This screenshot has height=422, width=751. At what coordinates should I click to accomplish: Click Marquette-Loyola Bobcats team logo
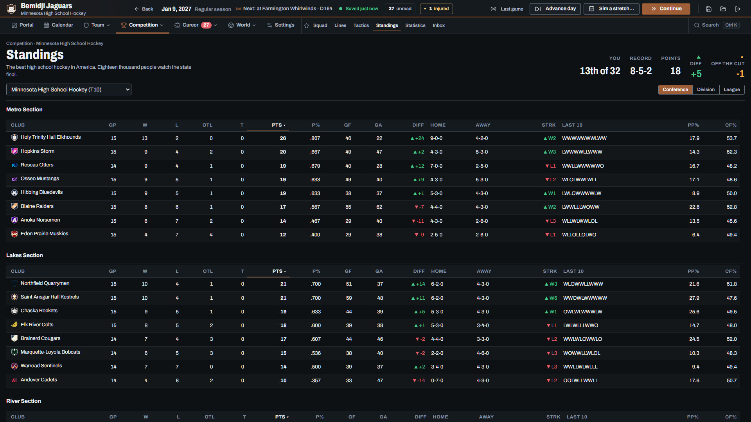14,352
